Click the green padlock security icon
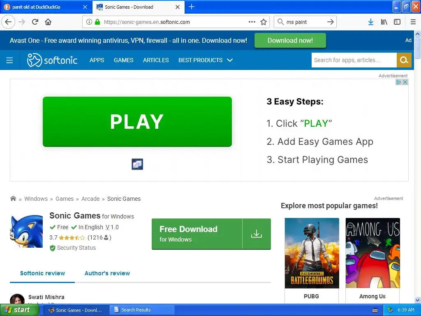This screenshot has width=421, height=316. [x=97, y=22]
